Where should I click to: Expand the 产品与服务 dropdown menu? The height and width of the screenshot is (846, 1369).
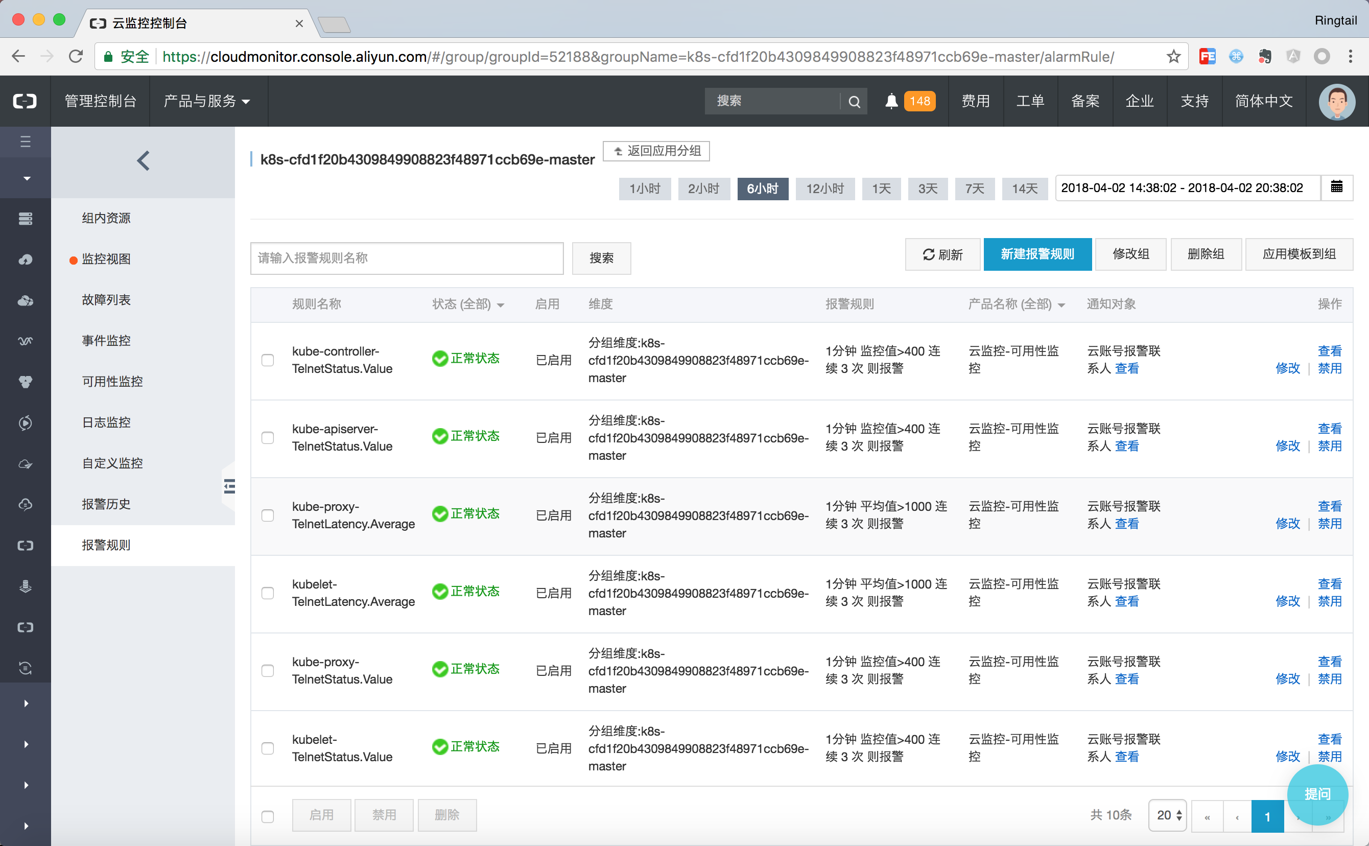pos(207,101)
